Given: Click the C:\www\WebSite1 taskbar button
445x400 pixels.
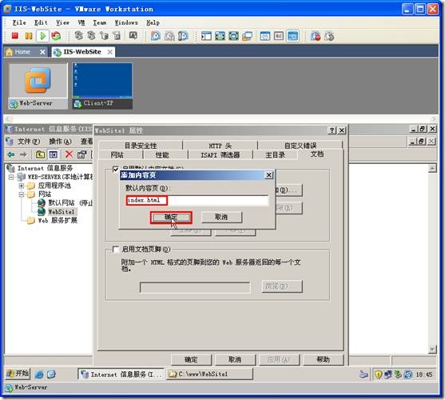Looking at the screenshot, I should pyautogui.click(x=209, y=374).
